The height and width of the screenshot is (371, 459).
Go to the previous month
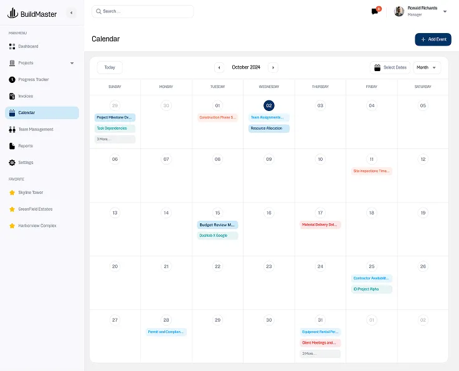tap(219, 67)
